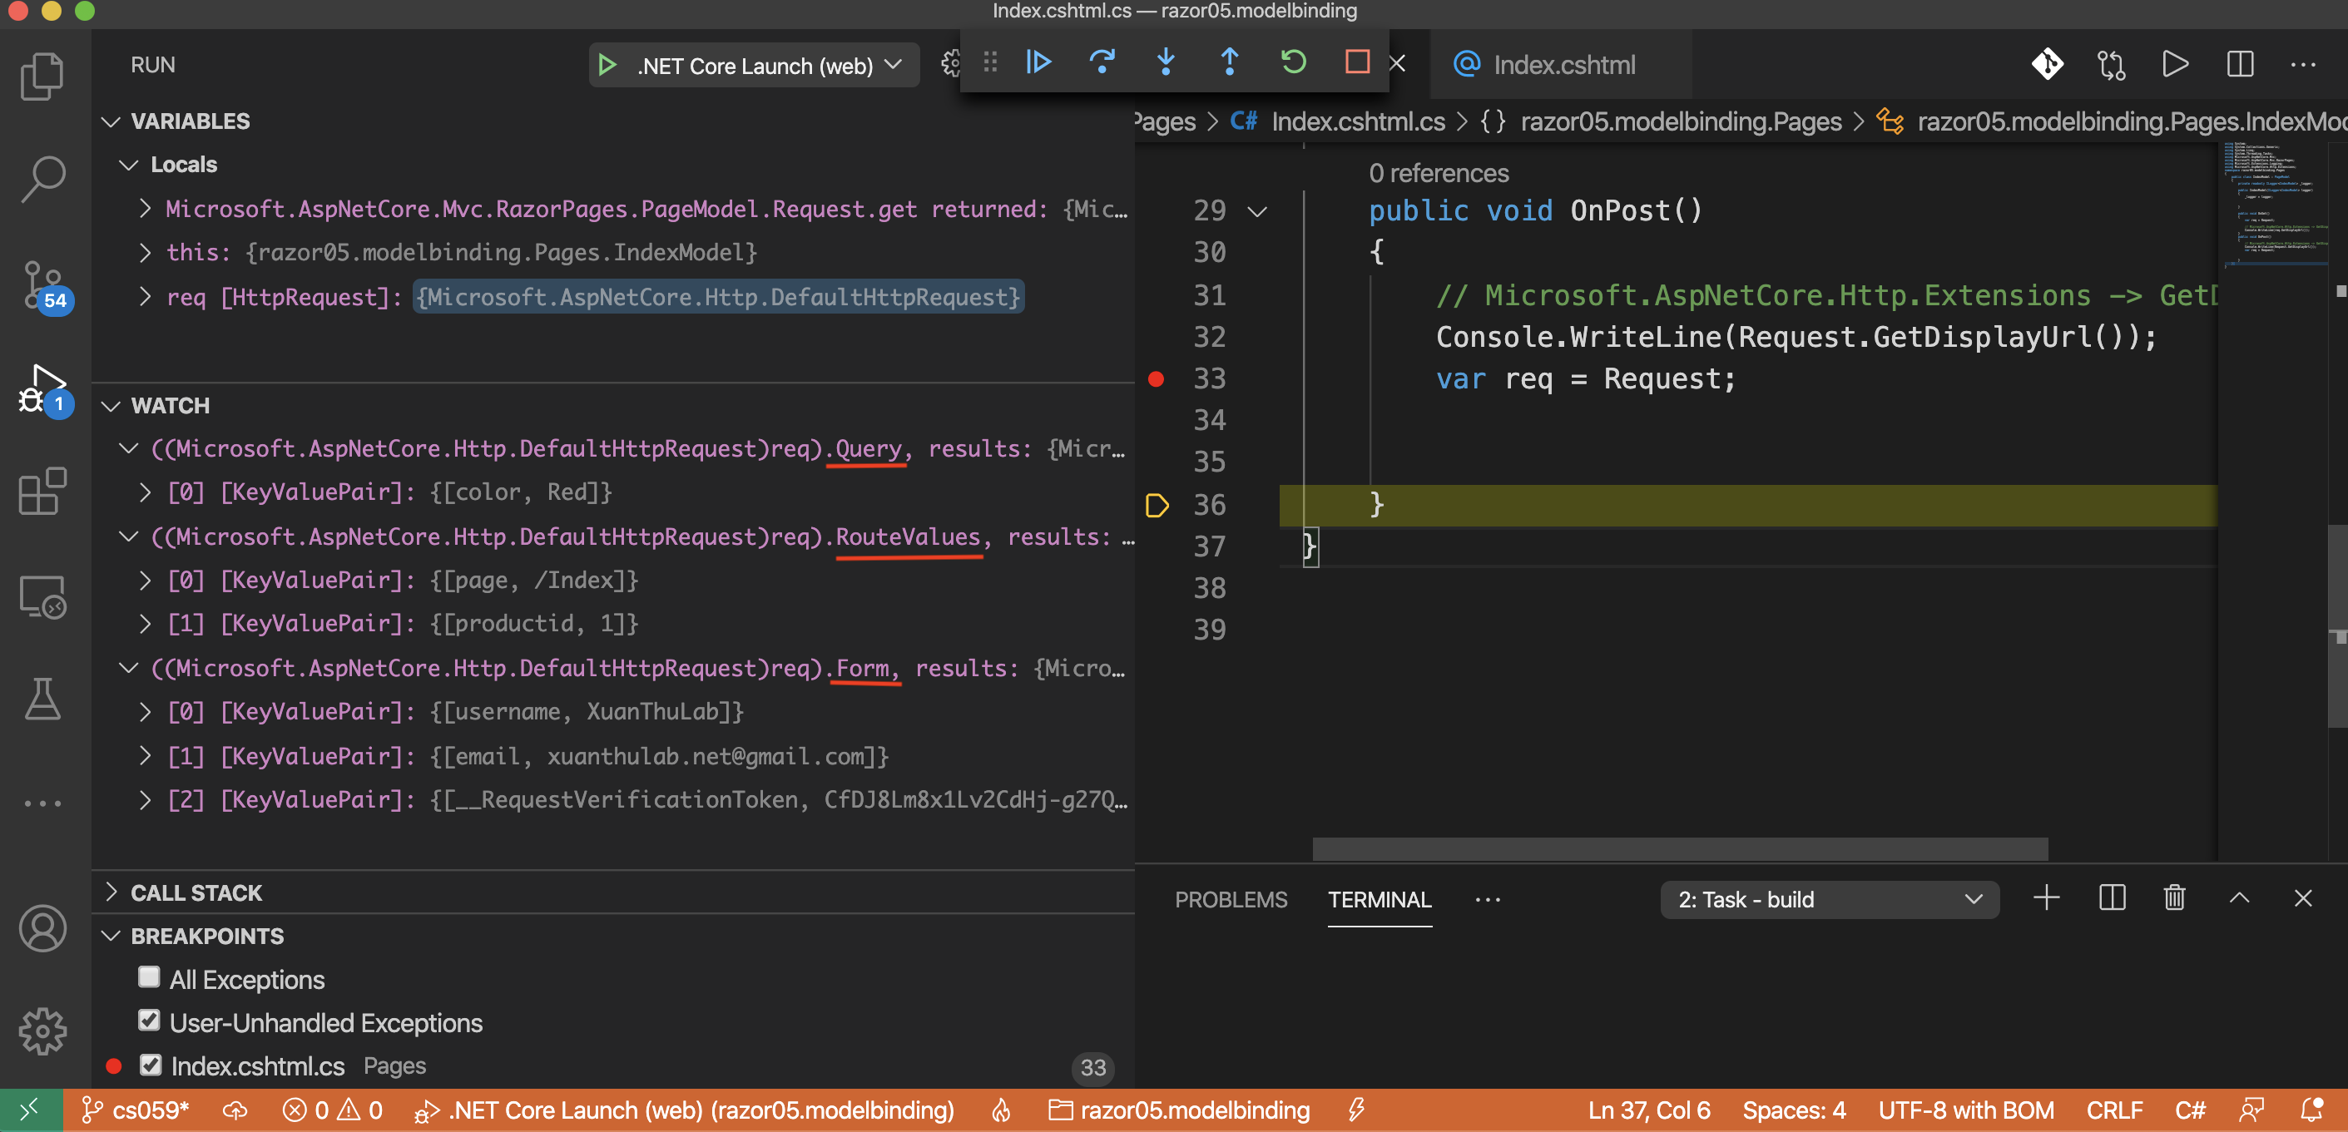The width and height of the screenshot is (2348, 1132).
Task: Switch to the PROBLEMS panel tab
Action: (x=1231, y=900)
